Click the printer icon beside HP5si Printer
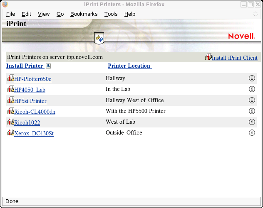This screenshot has height=208, width=263. point(11,100)
